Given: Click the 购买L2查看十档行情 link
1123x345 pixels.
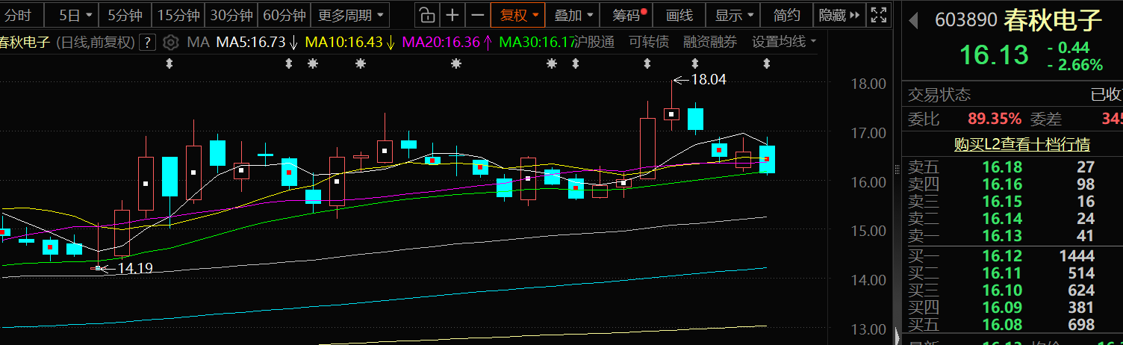Looking at the screenshot, I should [1021, 144].
